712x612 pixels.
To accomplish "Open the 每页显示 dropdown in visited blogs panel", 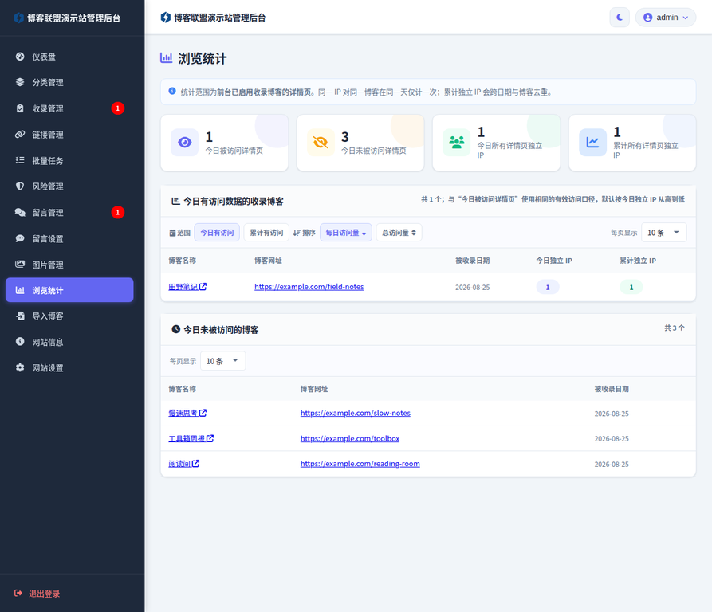I will click(x=663, y=233).
